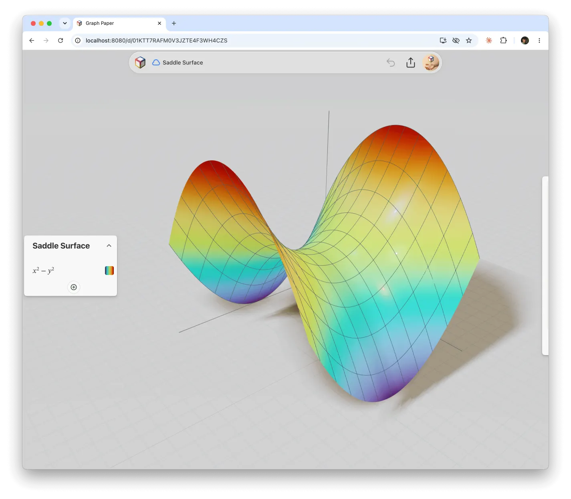Open the Chrome profile avatar
Screen dimensions: 571x499
tap(525, 40)
